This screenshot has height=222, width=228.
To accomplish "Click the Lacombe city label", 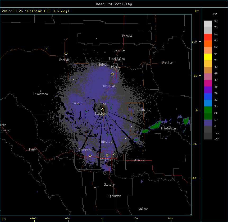I will pyautogui.click(x=119, y=50).
